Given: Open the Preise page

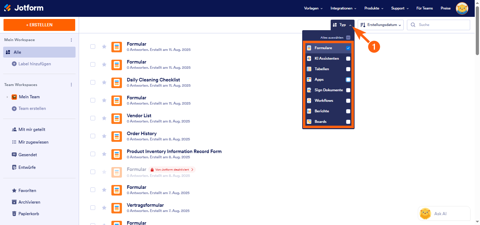Looking at the screenshot, I should 446,8.
